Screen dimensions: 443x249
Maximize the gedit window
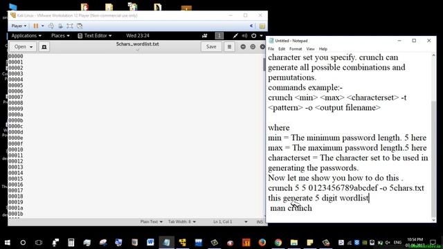pyautogui.click(x=253, y=46)
